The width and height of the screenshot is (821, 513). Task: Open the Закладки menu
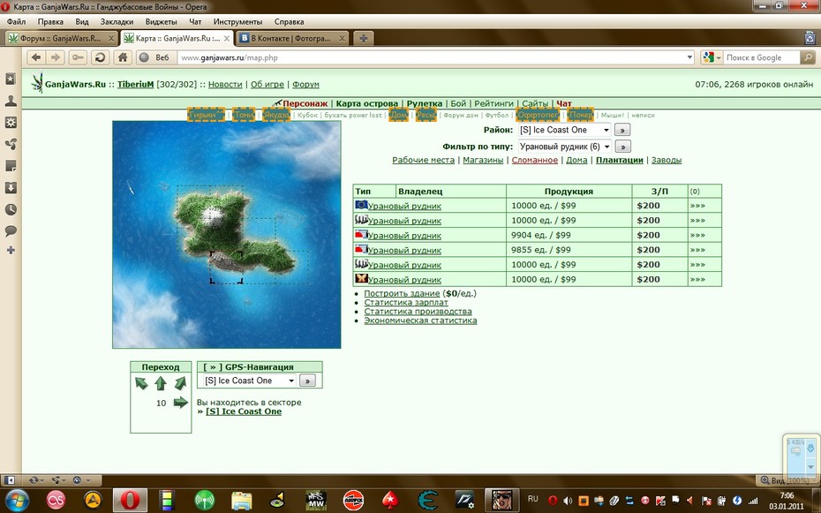point(117,22)
